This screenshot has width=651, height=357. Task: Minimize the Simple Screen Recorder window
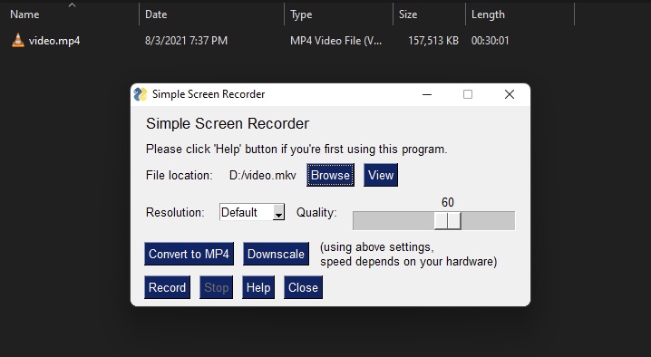pyautogui.click(x=427, y=94)
